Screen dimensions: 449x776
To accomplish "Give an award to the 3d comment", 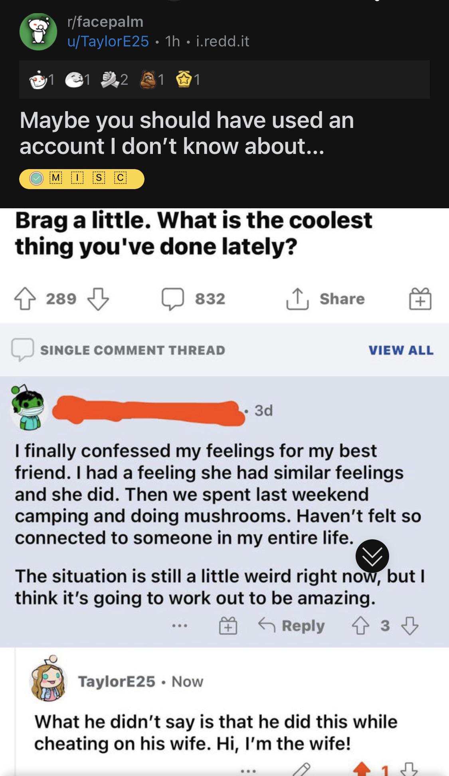I will click(x=228, y=626).
